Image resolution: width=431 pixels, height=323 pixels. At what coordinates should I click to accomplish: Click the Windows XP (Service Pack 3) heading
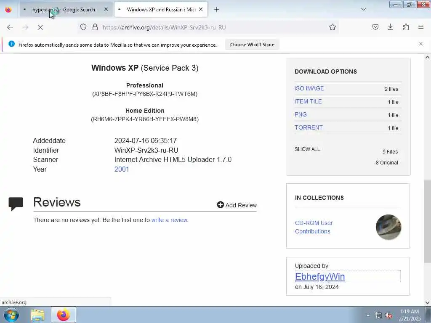pyautogui.click(x=145, y=68)
